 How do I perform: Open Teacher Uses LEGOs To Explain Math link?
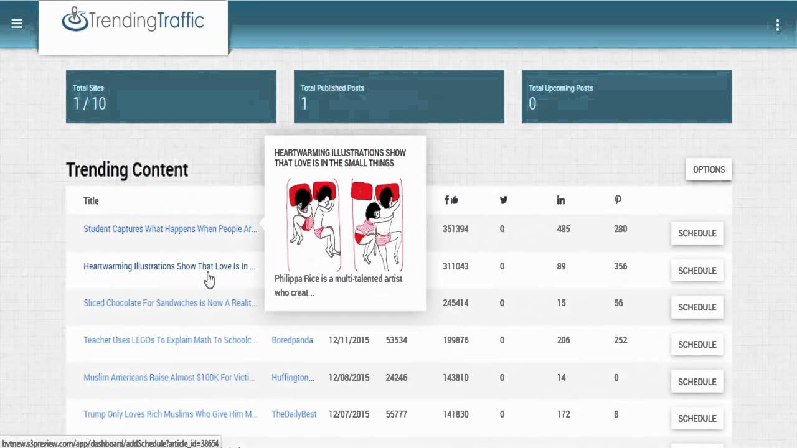(170, 340)
